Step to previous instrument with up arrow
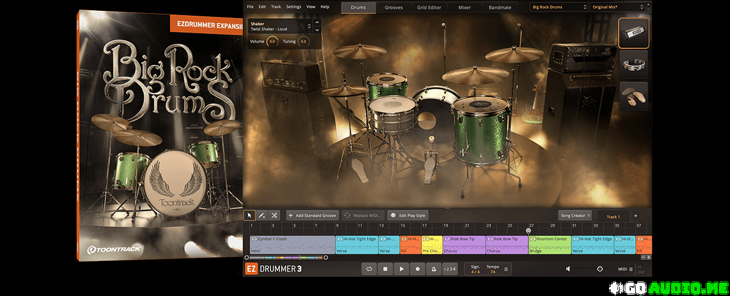730x296 pixels. 317,24
